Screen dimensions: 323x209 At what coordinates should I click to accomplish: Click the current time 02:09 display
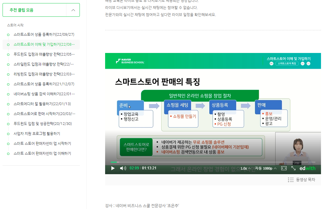pyautogui.click(x=134, y=168)
